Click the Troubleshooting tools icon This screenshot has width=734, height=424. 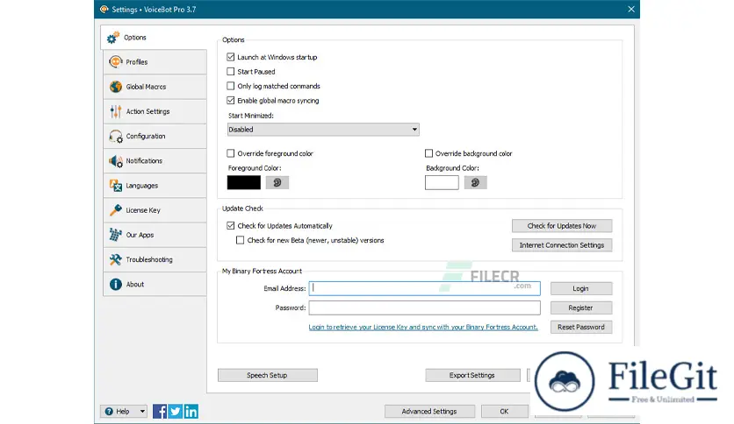116,259
